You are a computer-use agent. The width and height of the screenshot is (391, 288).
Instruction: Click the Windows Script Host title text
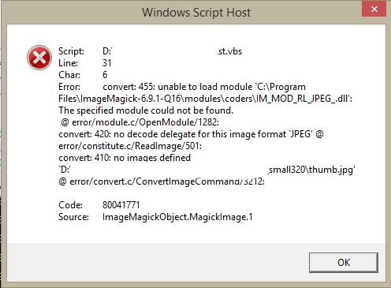coord(196,13)
